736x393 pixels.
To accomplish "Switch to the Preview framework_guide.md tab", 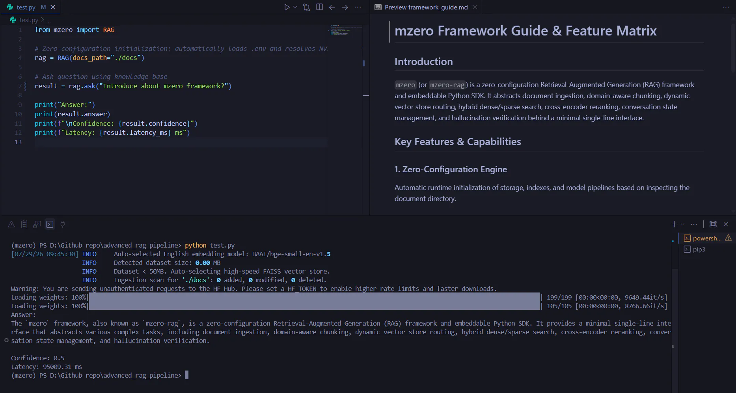I will (x=426, y=7).
